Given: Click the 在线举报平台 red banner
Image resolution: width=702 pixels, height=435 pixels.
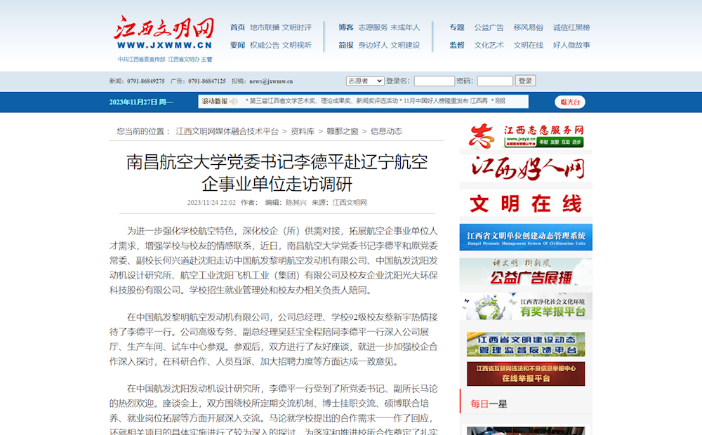Looking at the screenshot, I should pyautogui.click(x=526, y=373).
